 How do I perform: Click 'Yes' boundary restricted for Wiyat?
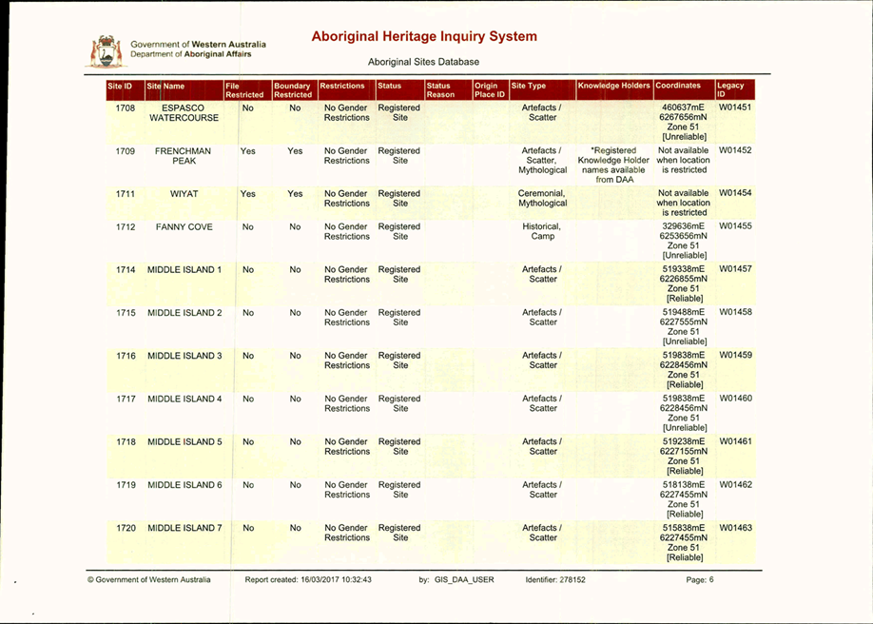pyautogui.click(x=295, y=194)
